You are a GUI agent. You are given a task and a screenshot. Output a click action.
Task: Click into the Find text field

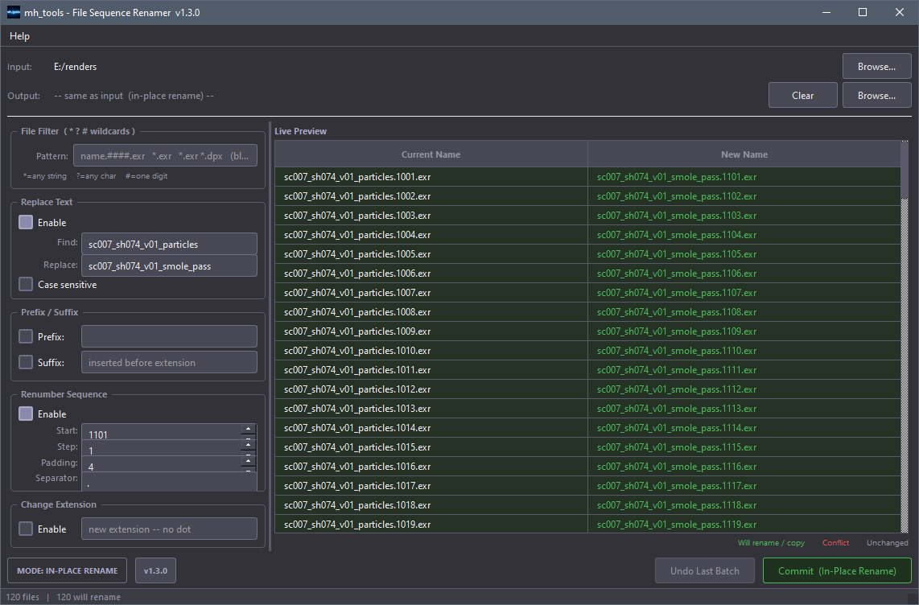tap(169, 245)
